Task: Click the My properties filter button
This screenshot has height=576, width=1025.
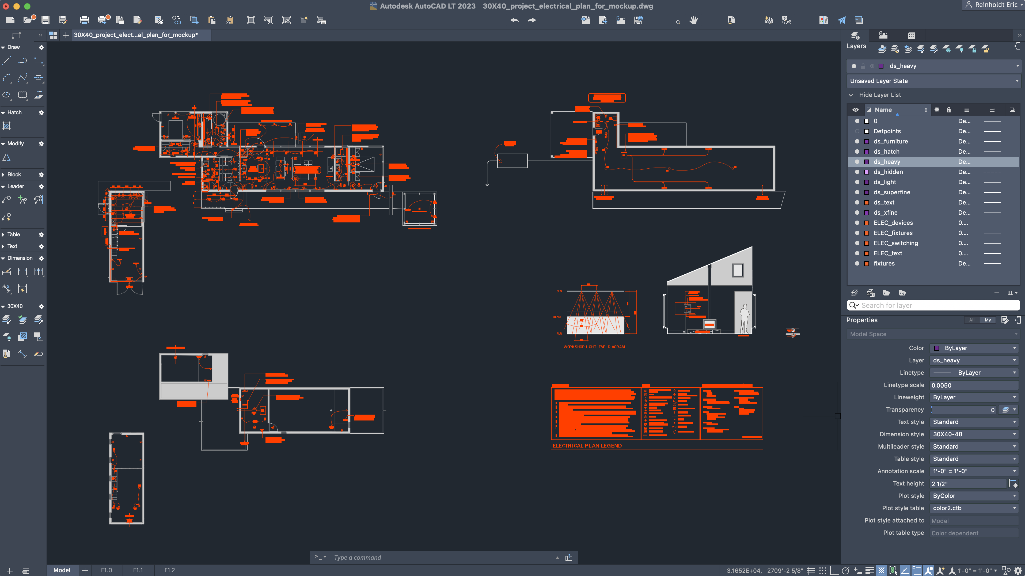Action: (x=988, y=320)
